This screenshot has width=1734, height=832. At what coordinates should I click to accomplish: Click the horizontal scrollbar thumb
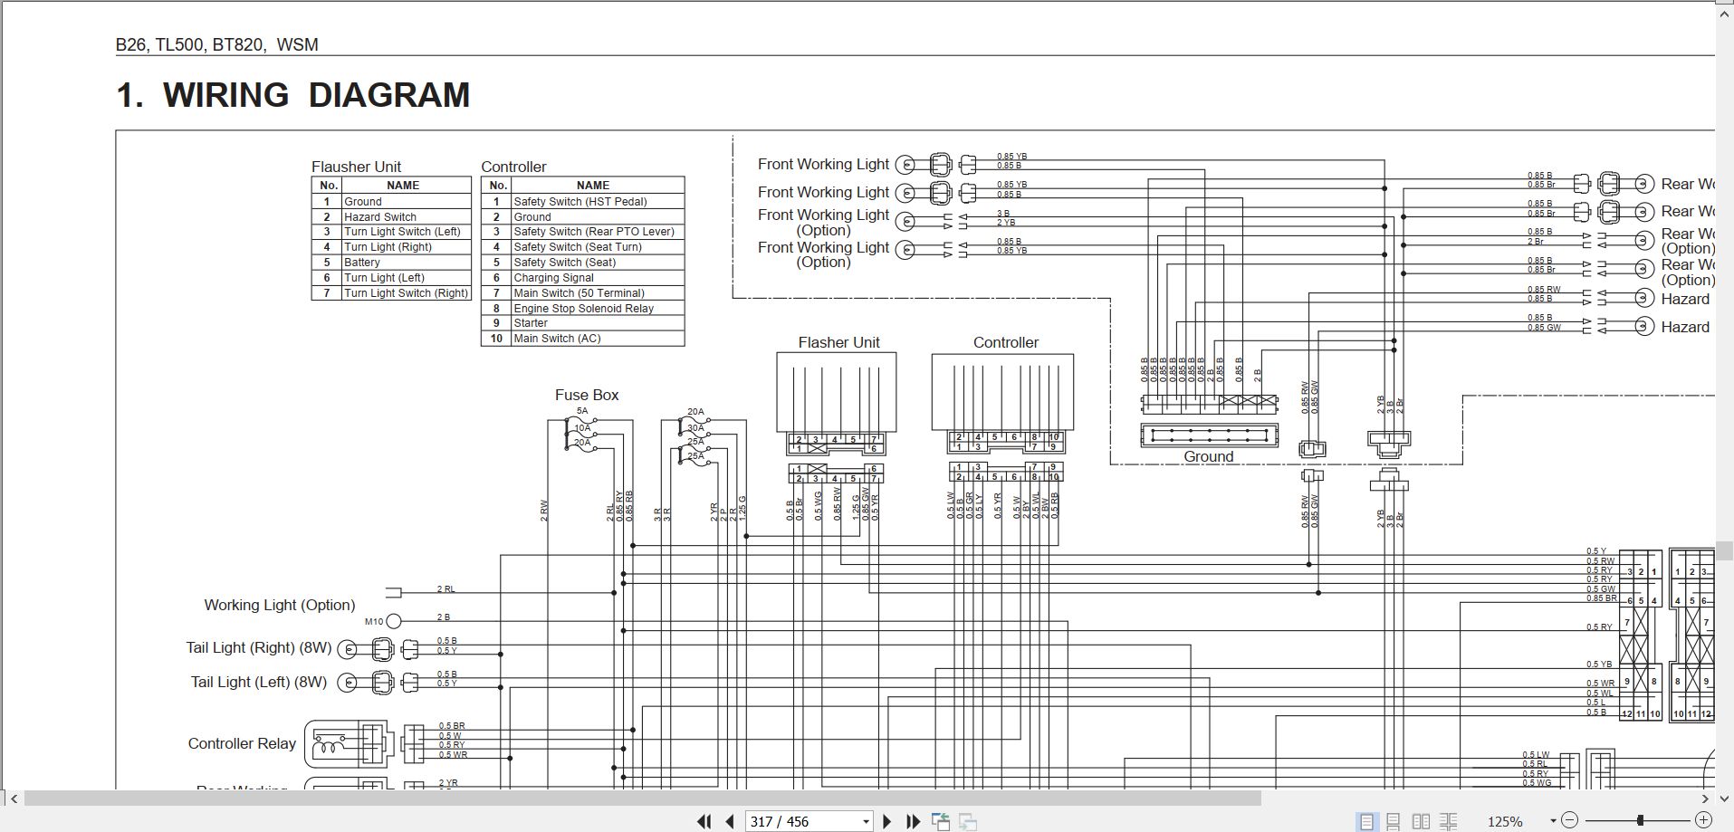pos(642,799)
